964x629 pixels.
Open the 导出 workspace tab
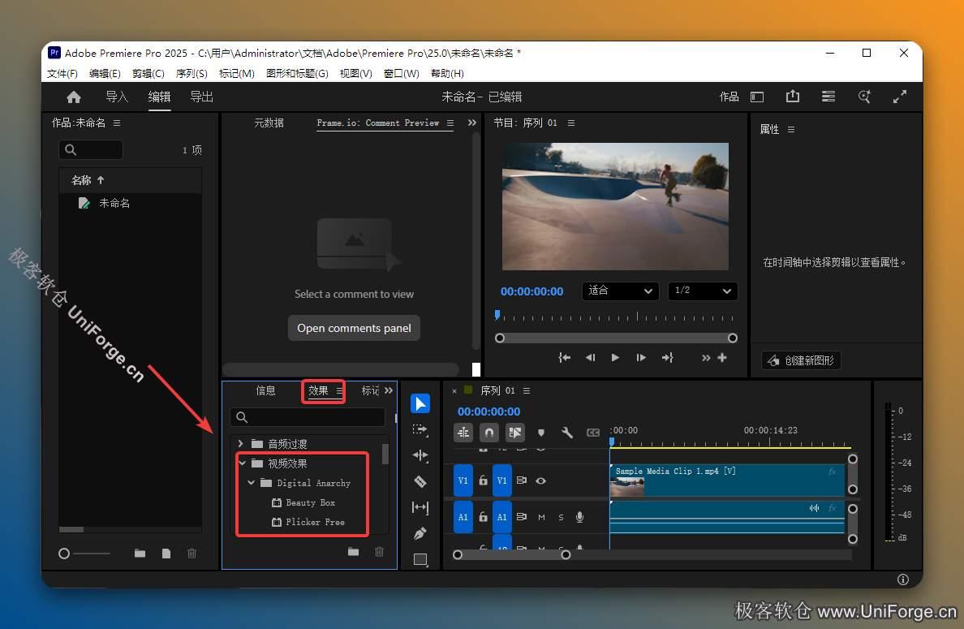click(202, 97)
